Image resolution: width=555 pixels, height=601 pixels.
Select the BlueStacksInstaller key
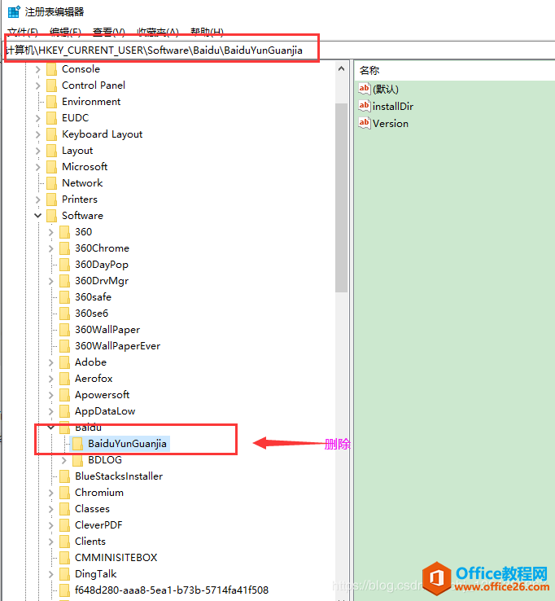[119, 476]
